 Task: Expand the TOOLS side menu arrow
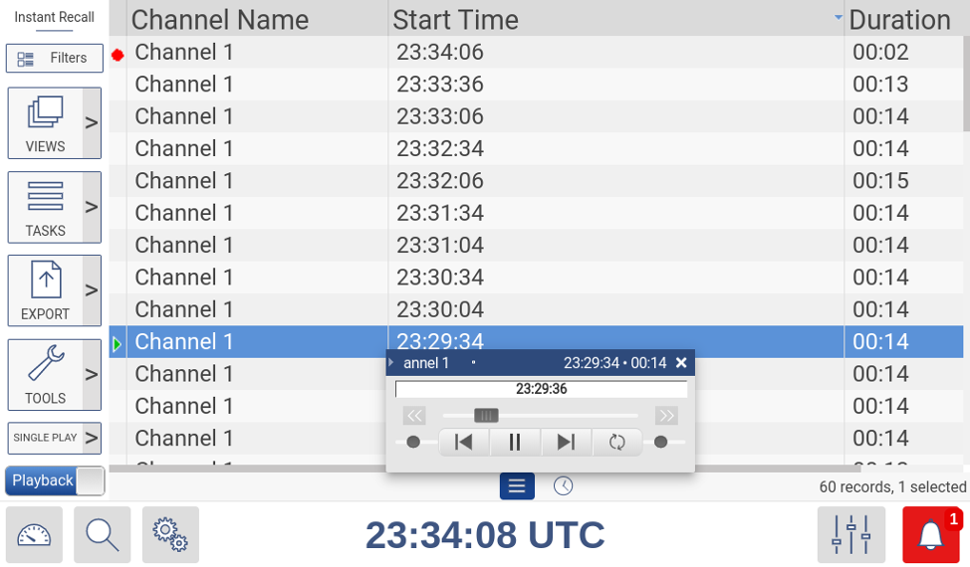click(92, 375)
